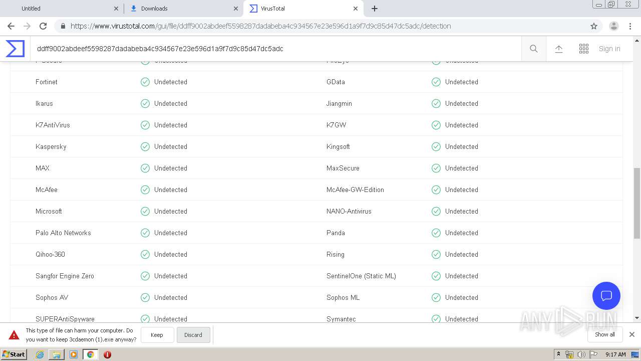Image resolution: width=641 pixels, height=361 pixels.
Task: Click the hash search input field
Action: pyautogui.click(x=275, y=49)
